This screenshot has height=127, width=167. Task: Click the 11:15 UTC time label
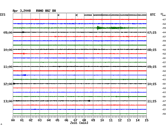coord(152,101)
